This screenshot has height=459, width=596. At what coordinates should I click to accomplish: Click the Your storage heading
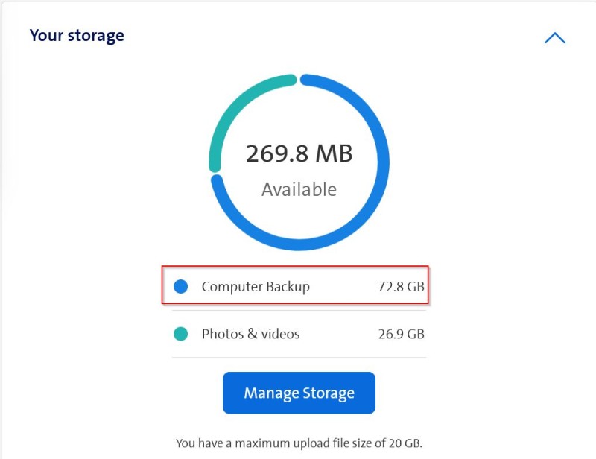pos(77,35)
